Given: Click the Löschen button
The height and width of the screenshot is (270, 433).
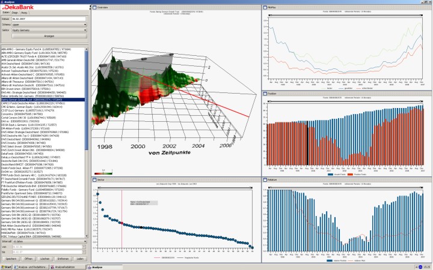Looking at the screenshot, I should point(45,259).
